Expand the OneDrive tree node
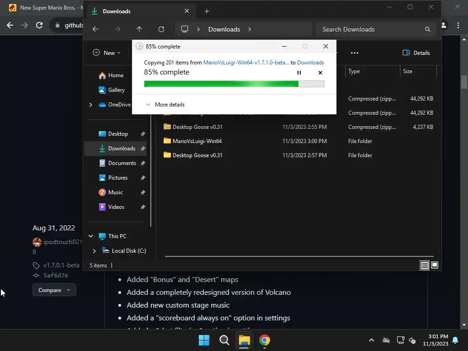The height and width of the screenshot is (351, 468). 91,105
